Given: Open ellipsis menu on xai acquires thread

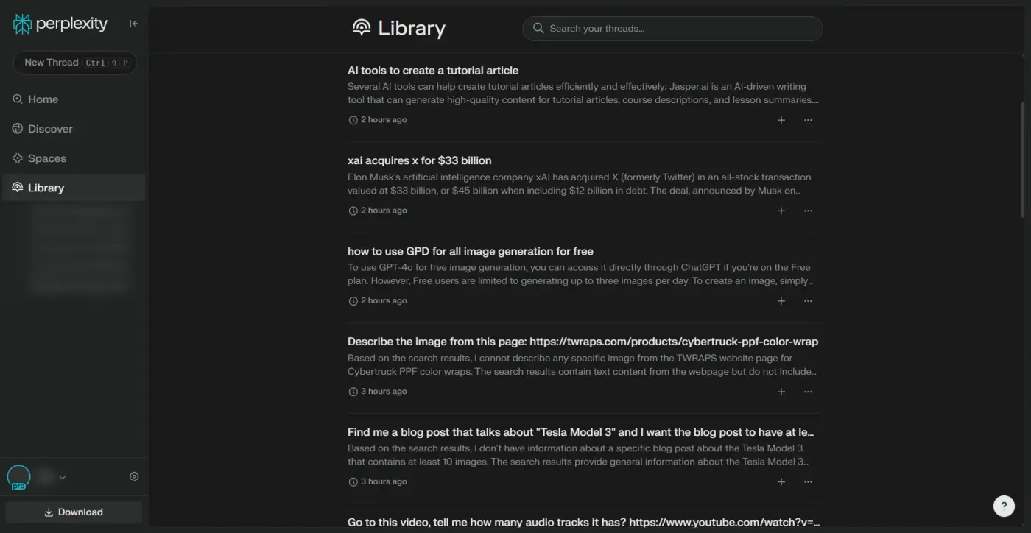Looking at the screenshot, I should [x=808, y=211].
